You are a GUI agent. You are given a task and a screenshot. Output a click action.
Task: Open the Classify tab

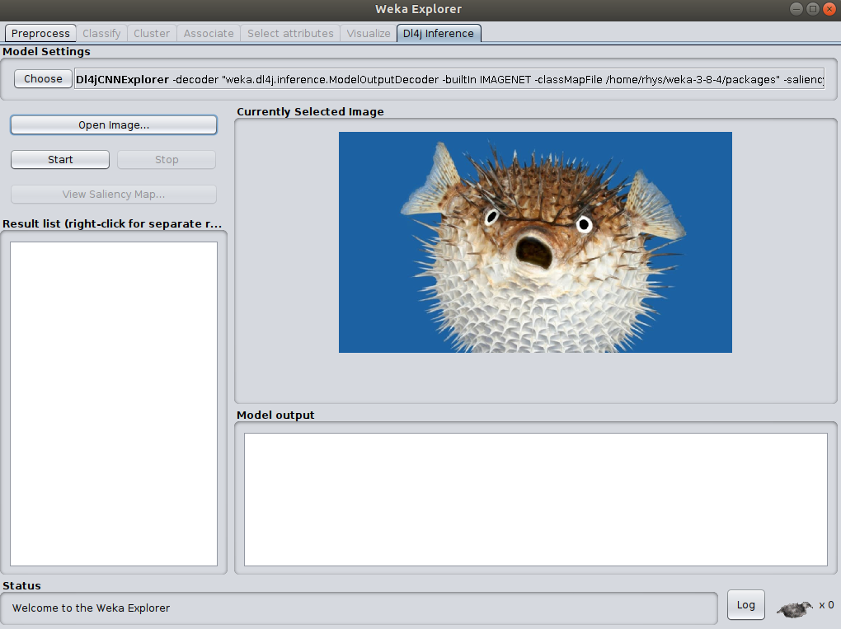point(101,33)
